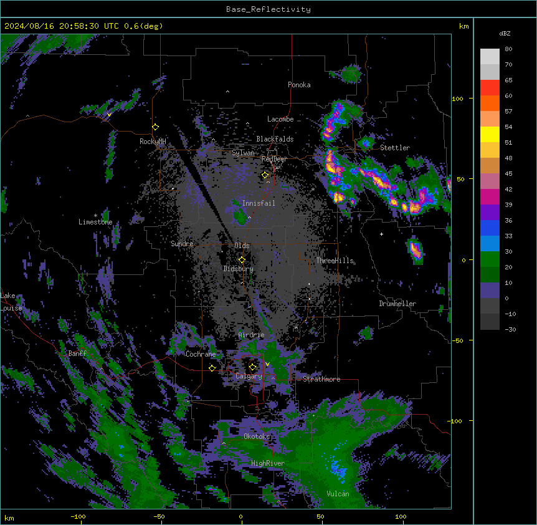537x525 pixels.
Task: Click the km unit label at top right
Action: point(463,26)
